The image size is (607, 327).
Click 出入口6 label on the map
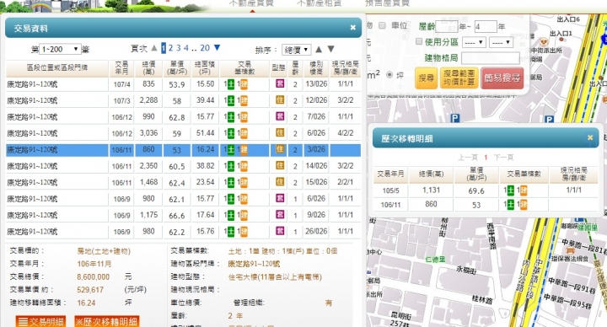(568, 19)
